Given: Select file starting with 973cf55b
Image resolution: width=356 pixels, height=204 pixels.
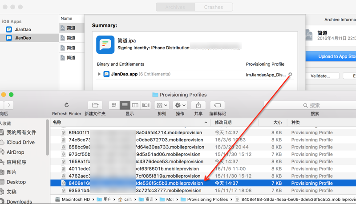Looking at the screenshot, I should click(x=203, y=154).
